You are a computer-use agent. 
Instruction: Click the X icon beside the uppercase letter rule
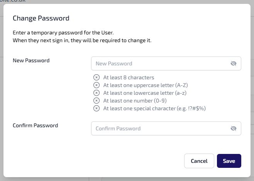tap(97, 85)
